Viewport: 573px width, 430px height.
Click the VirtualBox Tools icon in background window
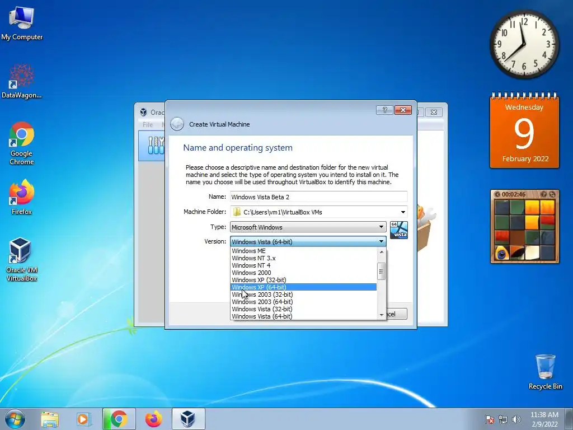(156, 146)
